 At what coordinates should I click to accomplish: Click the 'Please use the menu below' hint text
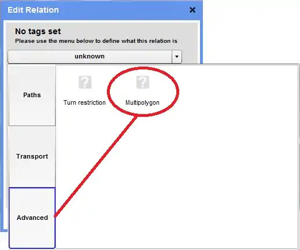point(96,41)
